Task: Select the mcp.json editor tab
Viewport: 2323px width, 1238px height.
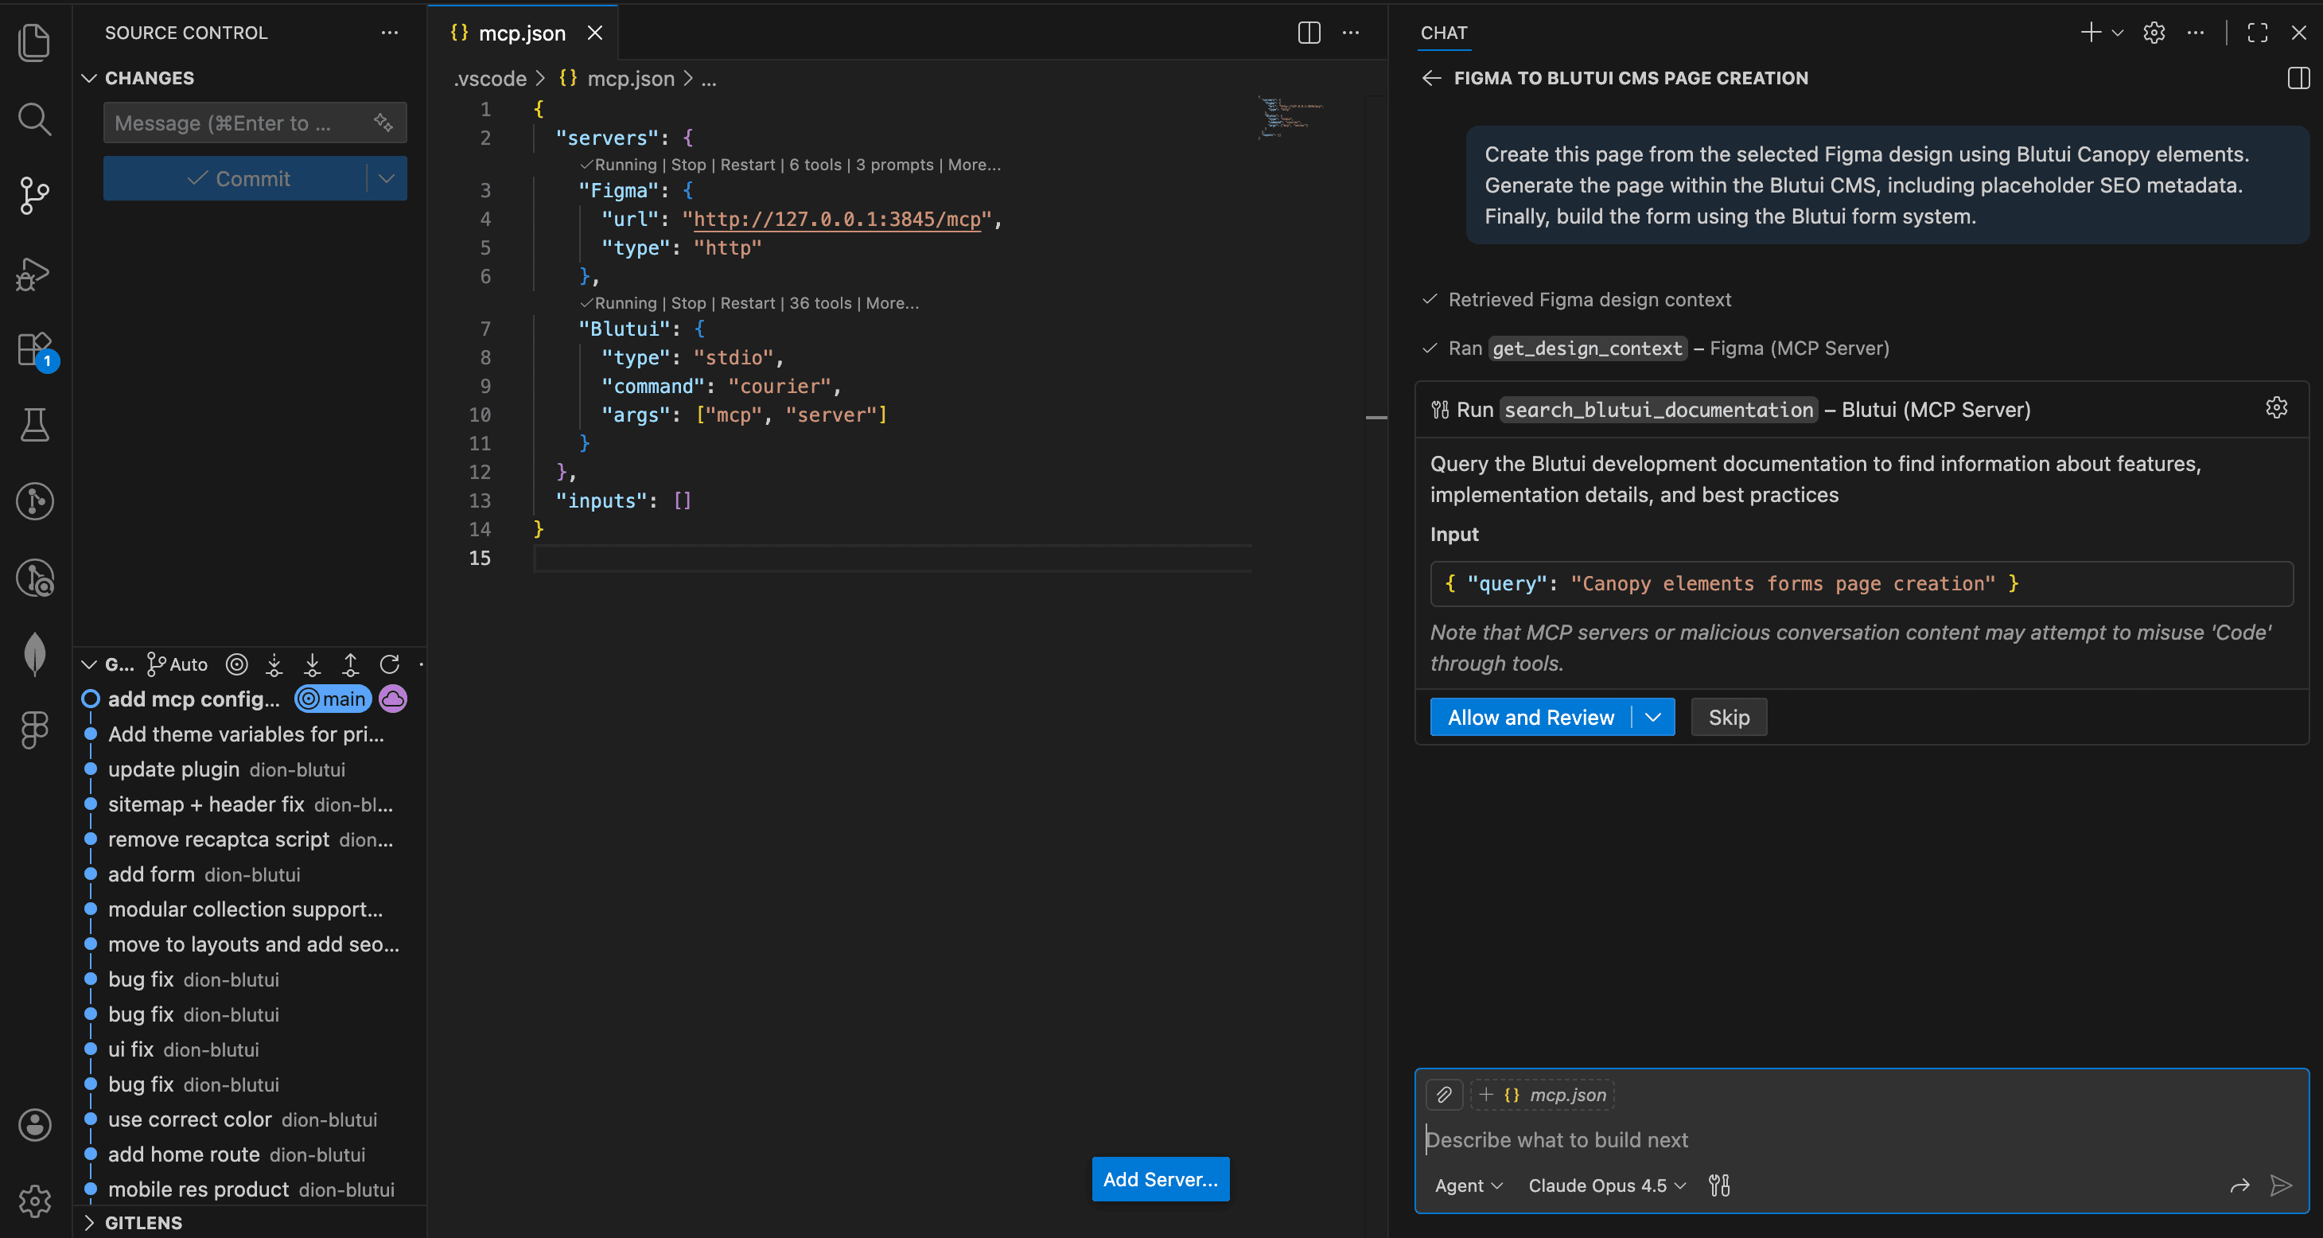Action: coord(521,33)
